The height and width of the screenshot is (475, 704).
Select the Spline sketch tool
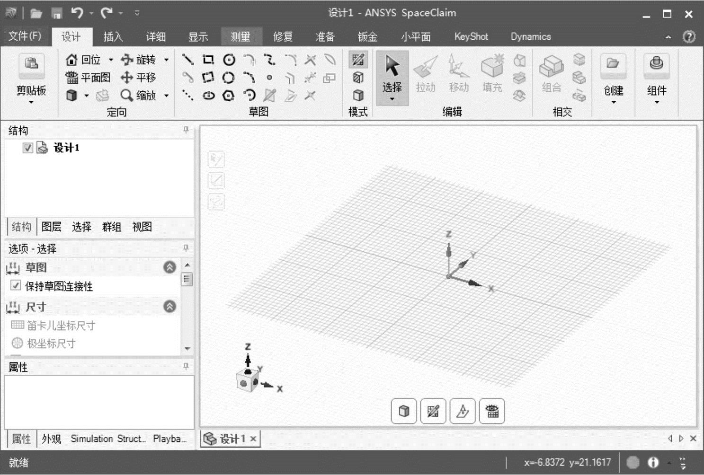[269, 60]
